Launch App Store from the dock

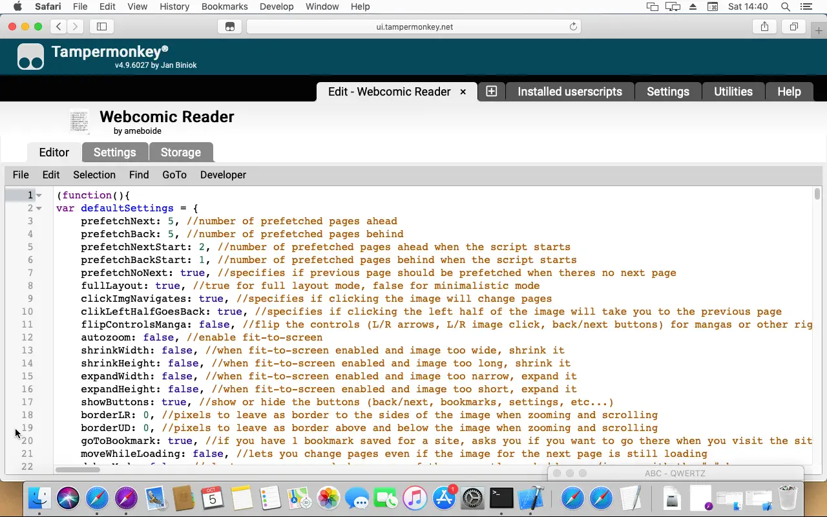tap(444, 498)
